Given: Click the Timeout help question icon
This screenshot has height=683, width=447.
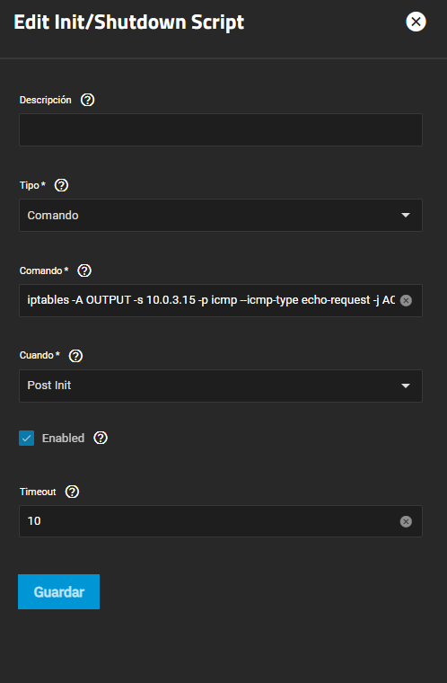Looking at the screenshot, I should [72, 492].
